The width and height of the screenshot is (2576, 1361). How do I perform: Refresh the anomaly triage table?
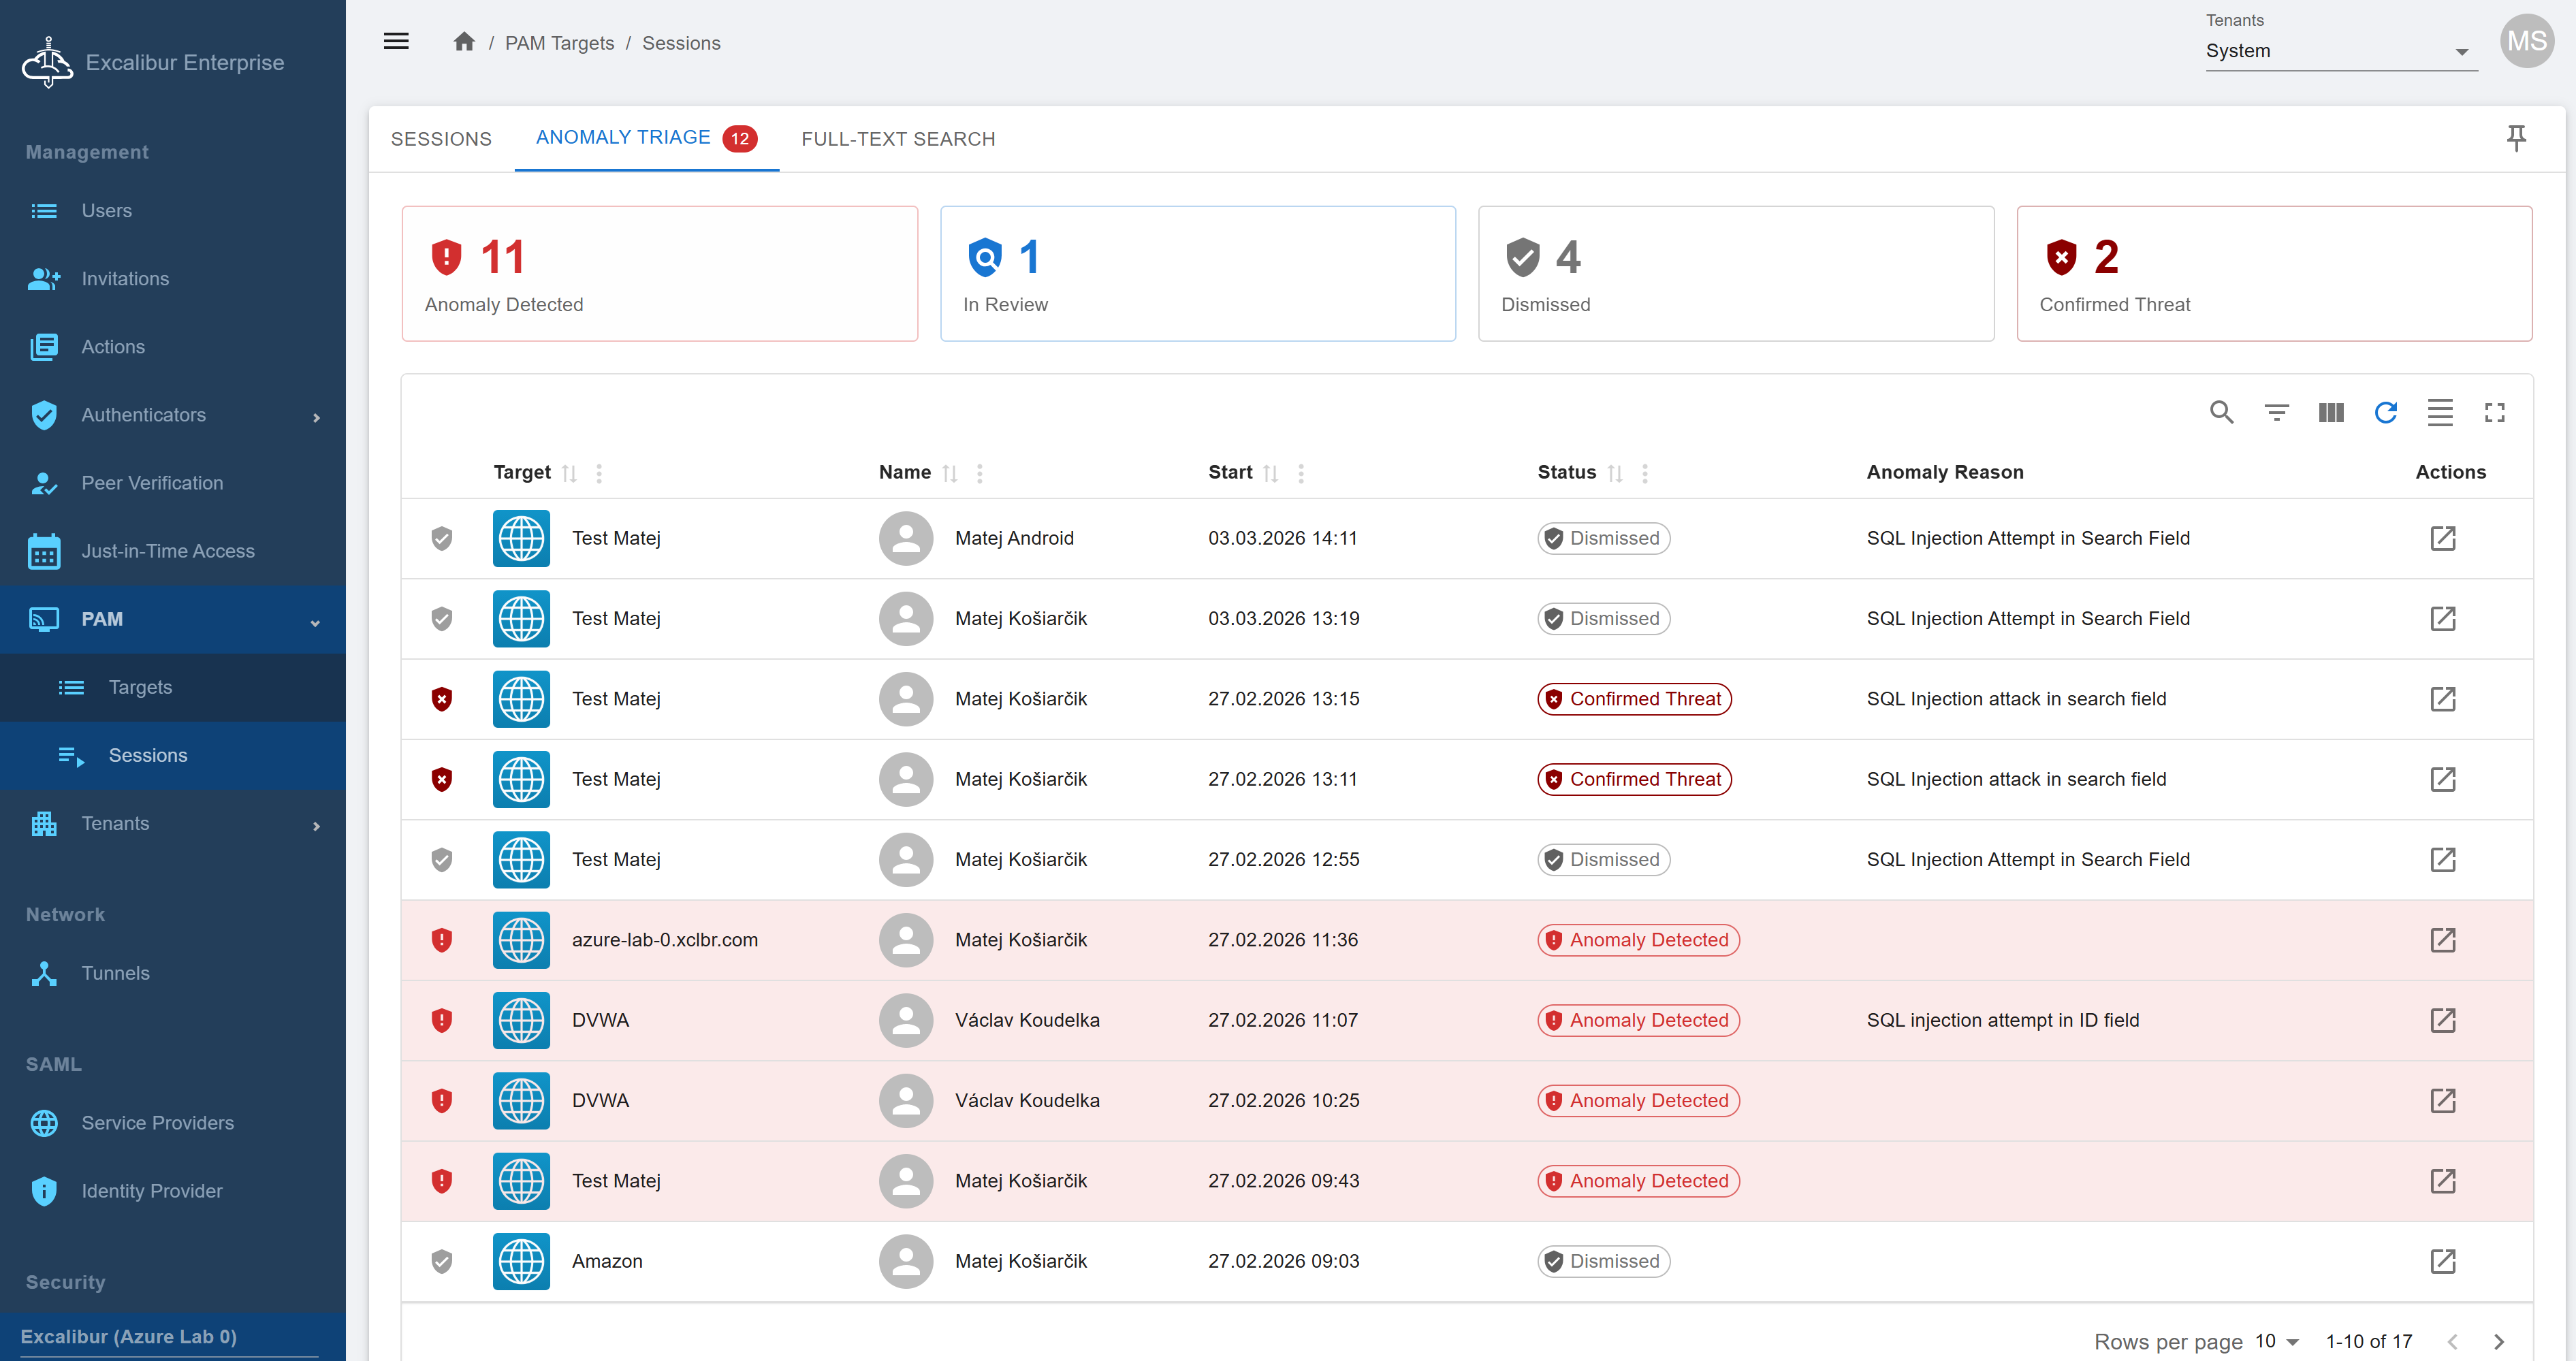coord(2385,412)
